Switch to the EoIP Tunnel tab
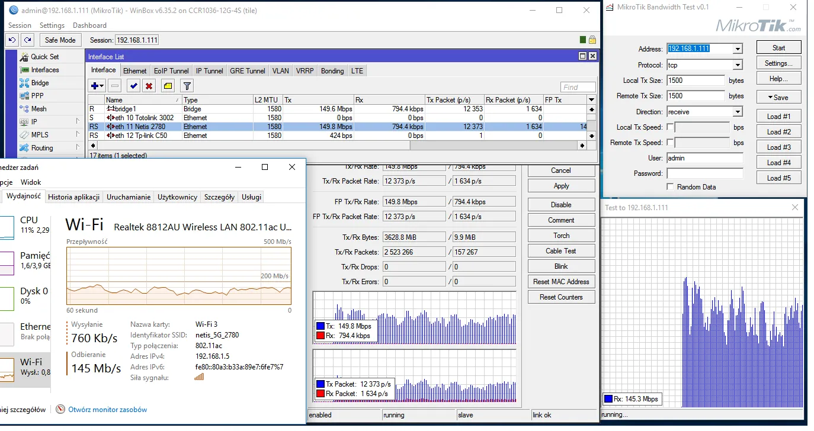The image size is (814, 431). (x=171, y=71)
